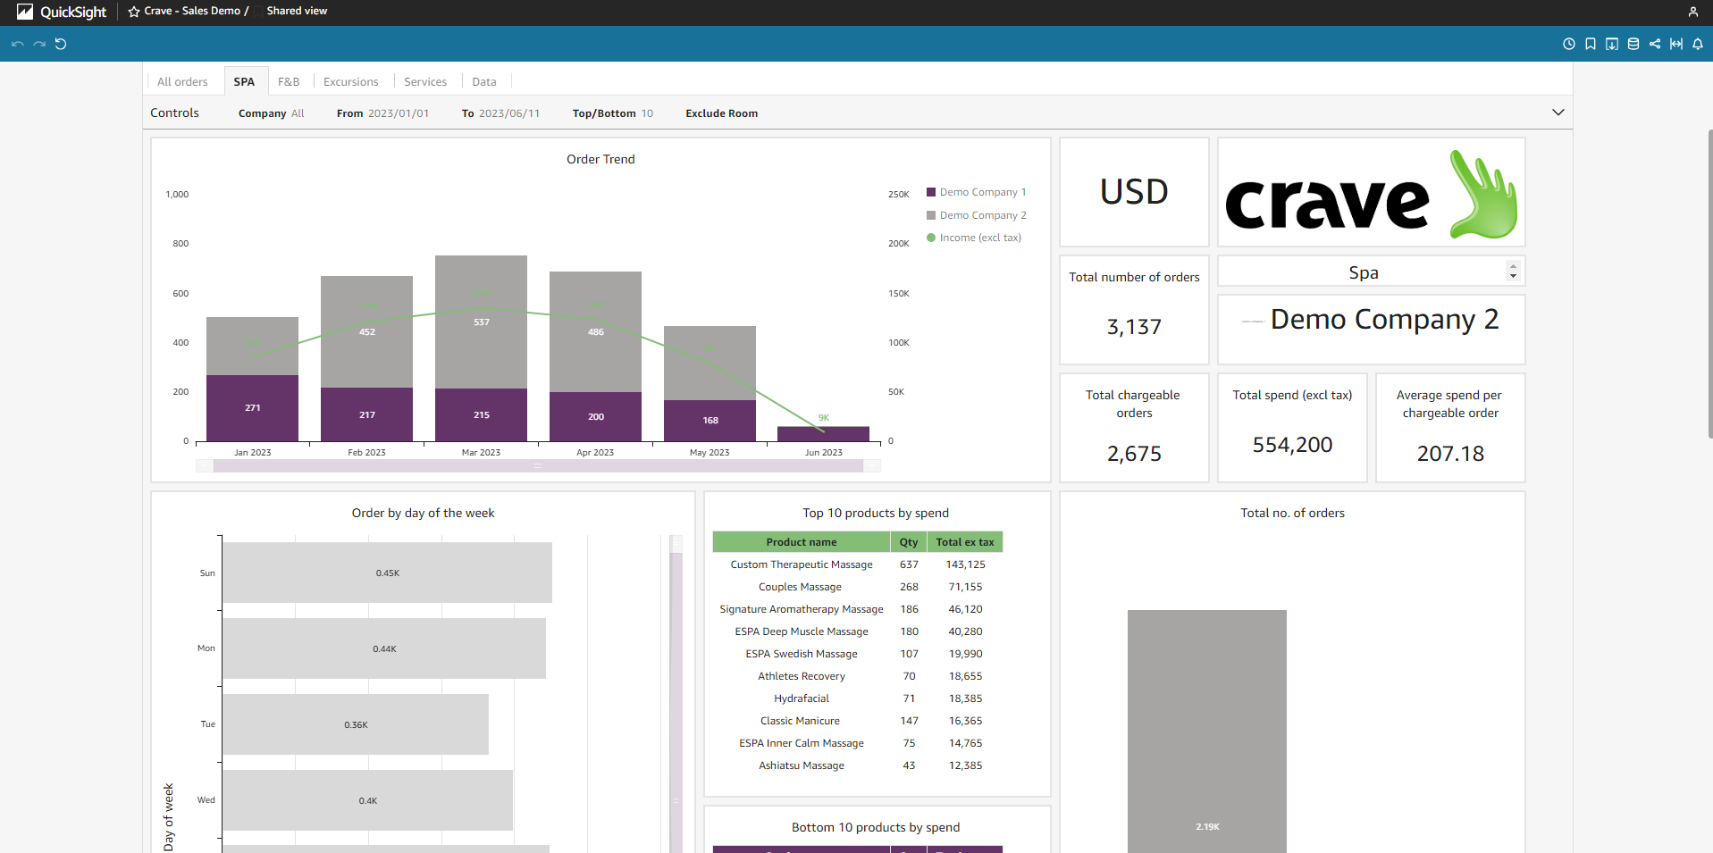Click the Custom Therapeutic Massage row
The width and height of the screenshot is (1713, 853).
click(x=858, y=564)
